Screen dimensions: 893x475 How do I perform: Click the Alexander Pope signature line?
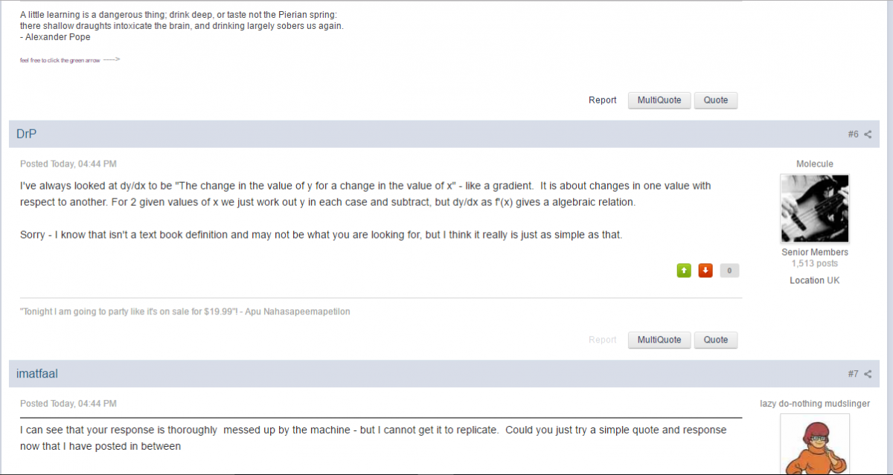click(55, 37)
